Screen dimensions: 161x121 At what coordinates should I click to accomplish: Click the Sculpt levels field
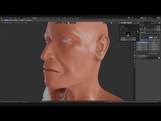pos(142,46)
